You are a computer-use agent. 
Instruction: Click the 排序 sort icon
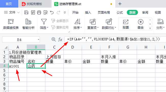tap(78, 21)
